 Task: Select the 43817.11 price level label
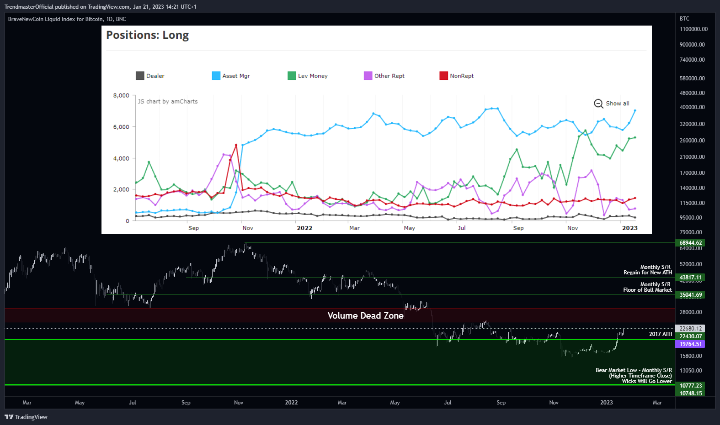(x=690, y=278)
